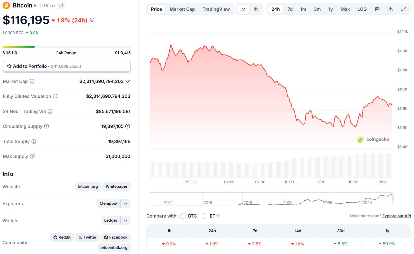Show Market Cap info tooltip
This screenshot has width=414, height=254.
(x=32, y=81)
